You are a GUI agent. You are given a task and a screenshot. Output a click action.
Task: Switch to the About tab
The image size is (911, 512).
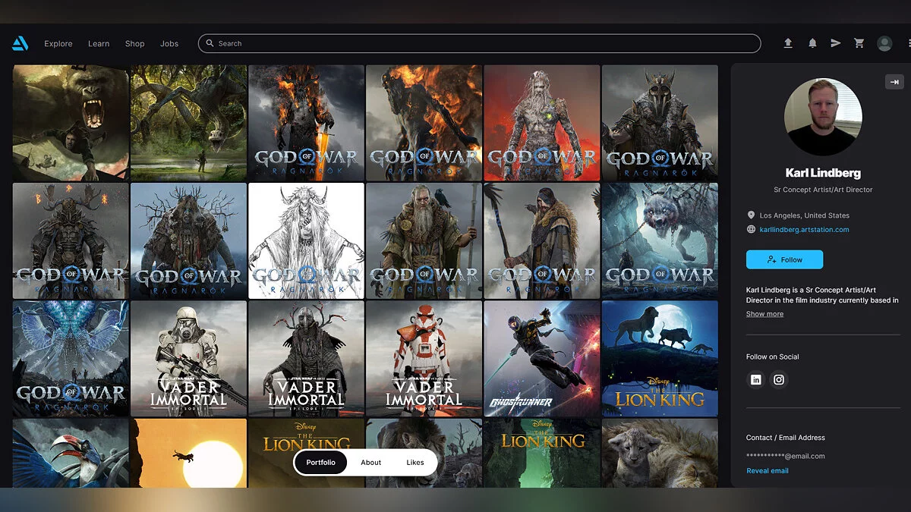click(x=371, y=463)
